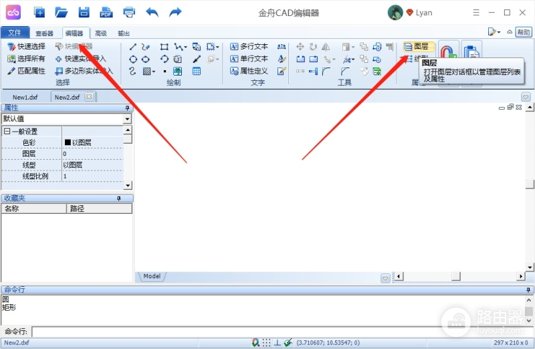Toggle the object snap status bar icon

point(255,342)
